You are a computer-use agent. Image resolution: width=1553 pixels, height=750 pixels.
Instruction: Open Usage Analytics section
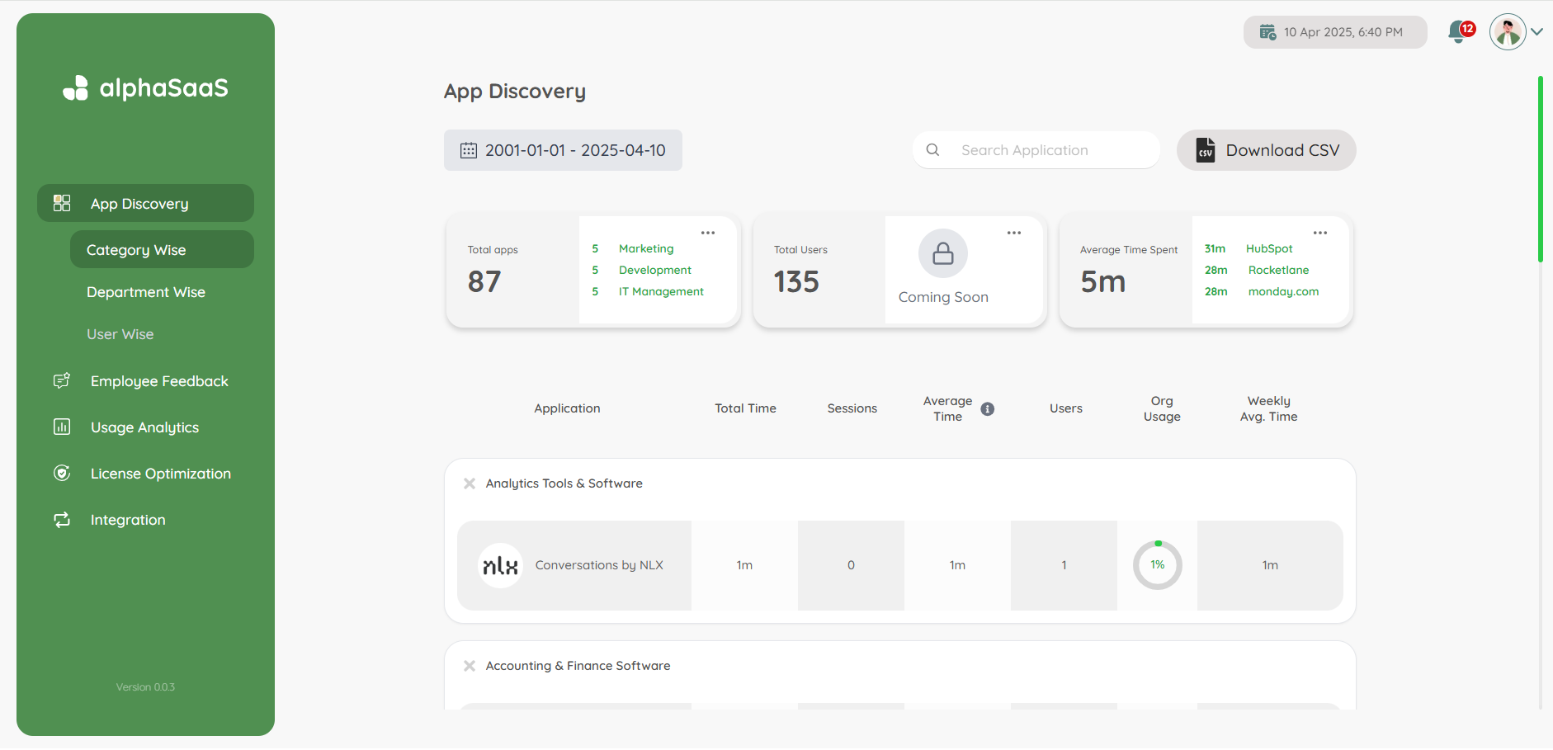pos(145,427)
